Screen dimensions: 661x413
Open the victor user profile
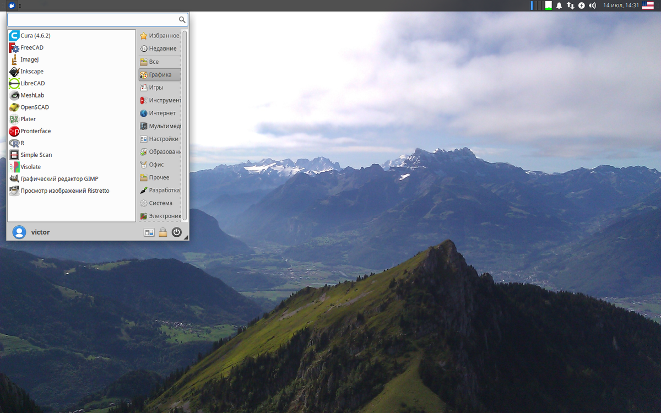(x=31, y=232)
